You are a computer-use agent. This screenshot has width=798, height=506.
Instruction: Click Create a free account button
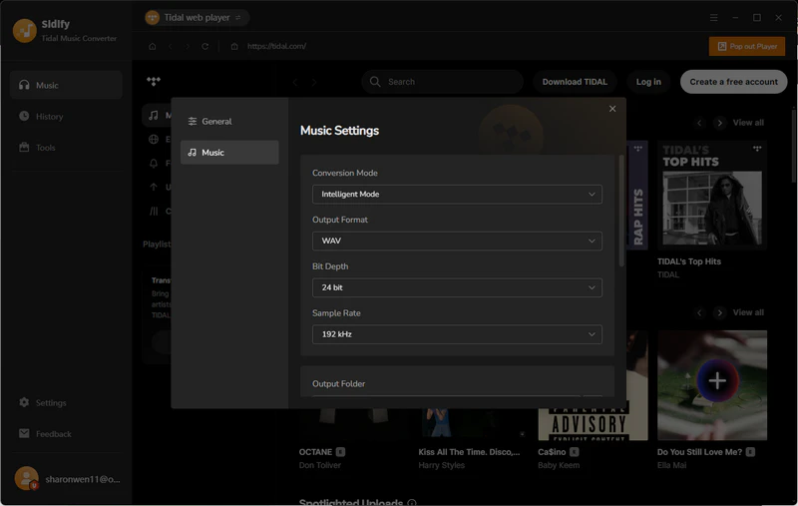point(733,82)
